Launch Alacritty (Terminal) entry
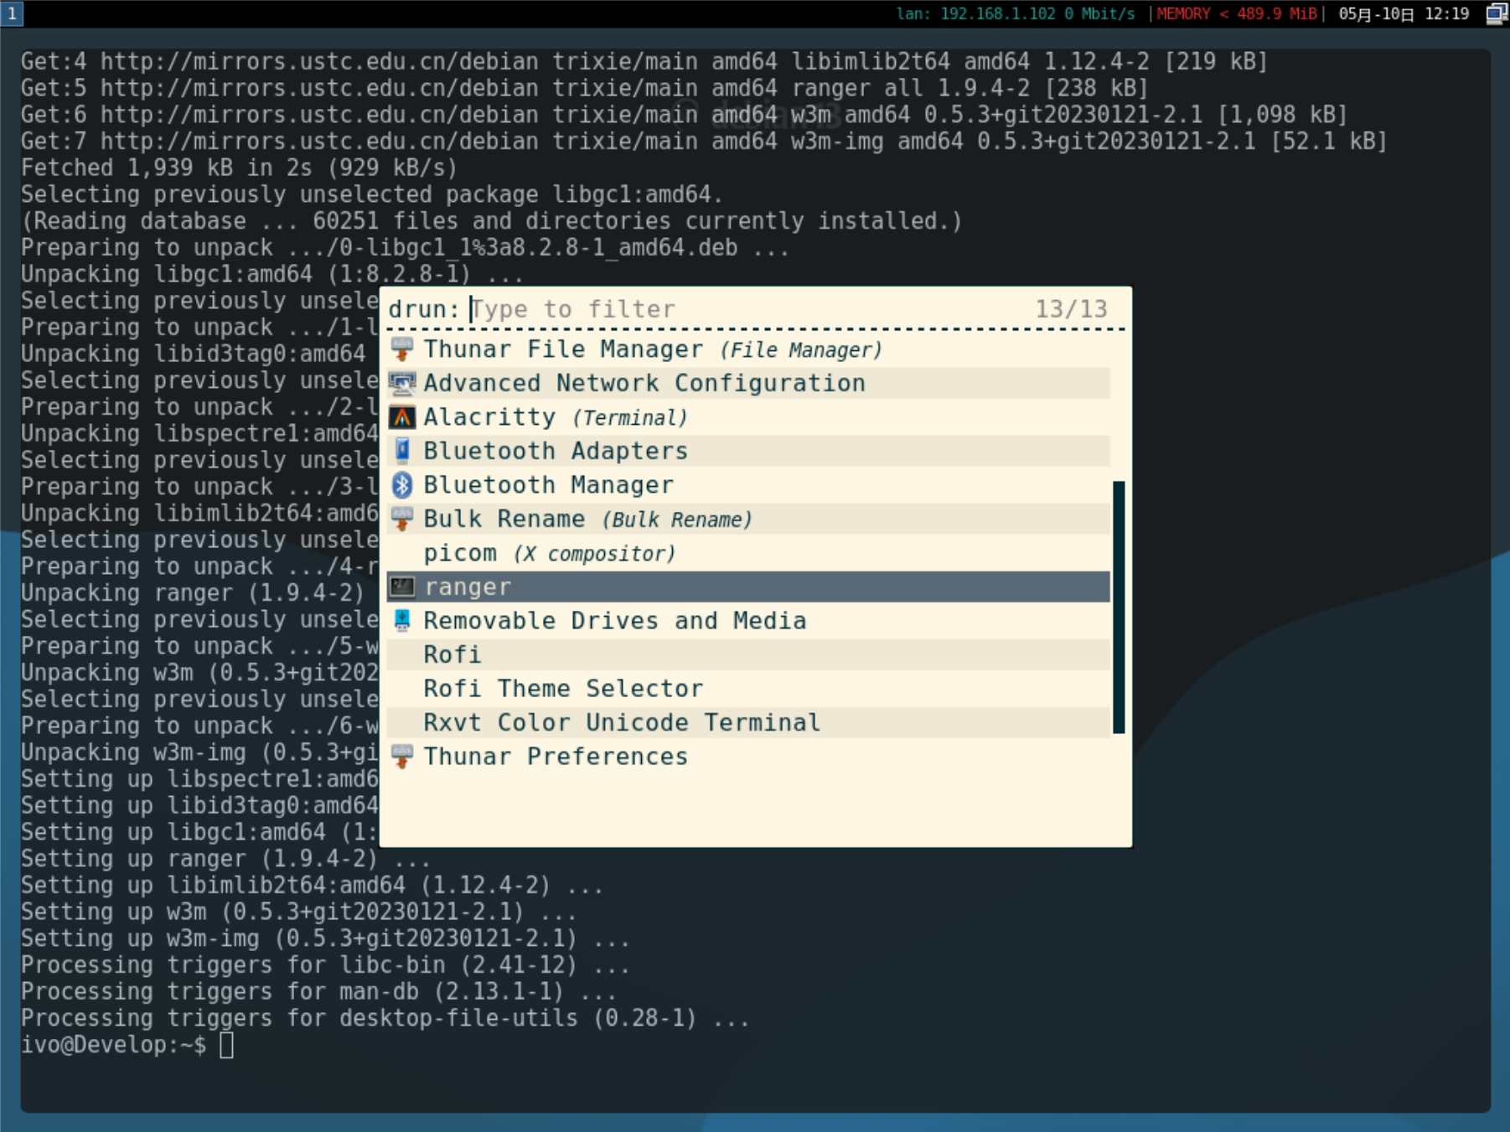This screenshot has height=1132, width=1510. click(748, 417)
